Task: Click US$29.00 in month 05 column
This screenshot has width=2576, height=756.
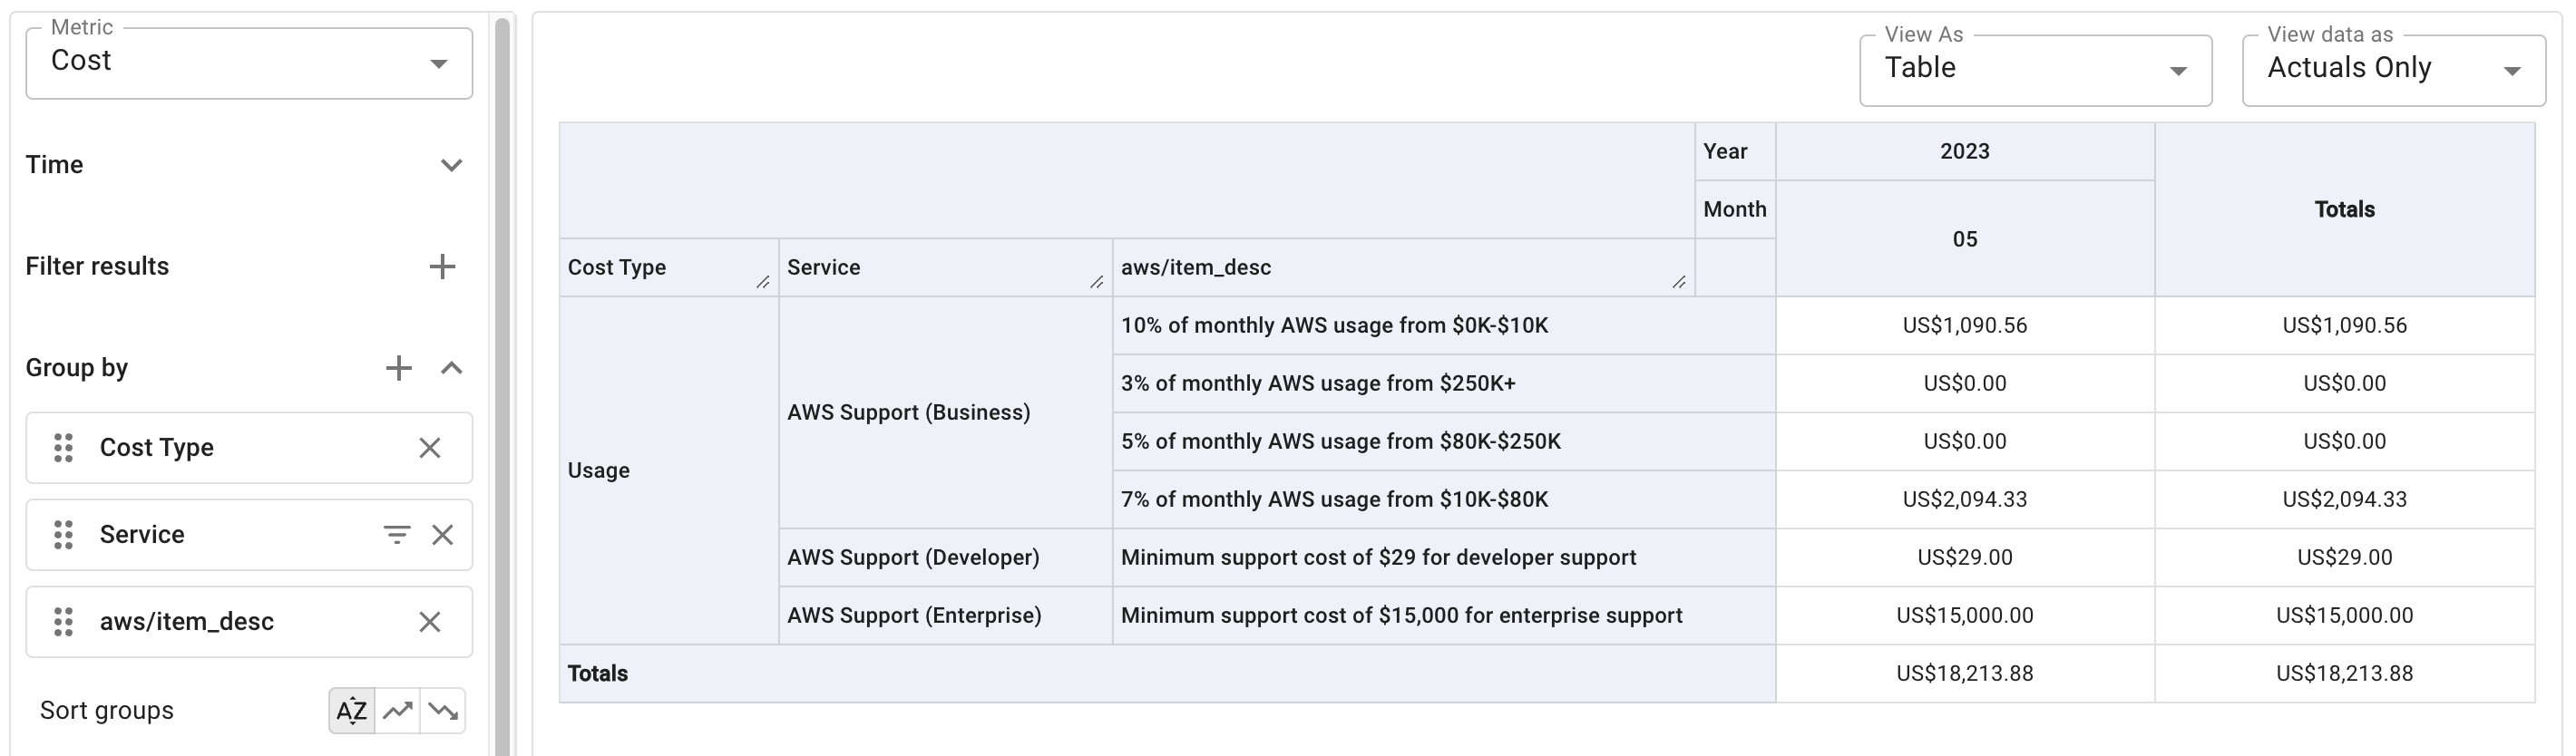Action: tap(1965, 557)
